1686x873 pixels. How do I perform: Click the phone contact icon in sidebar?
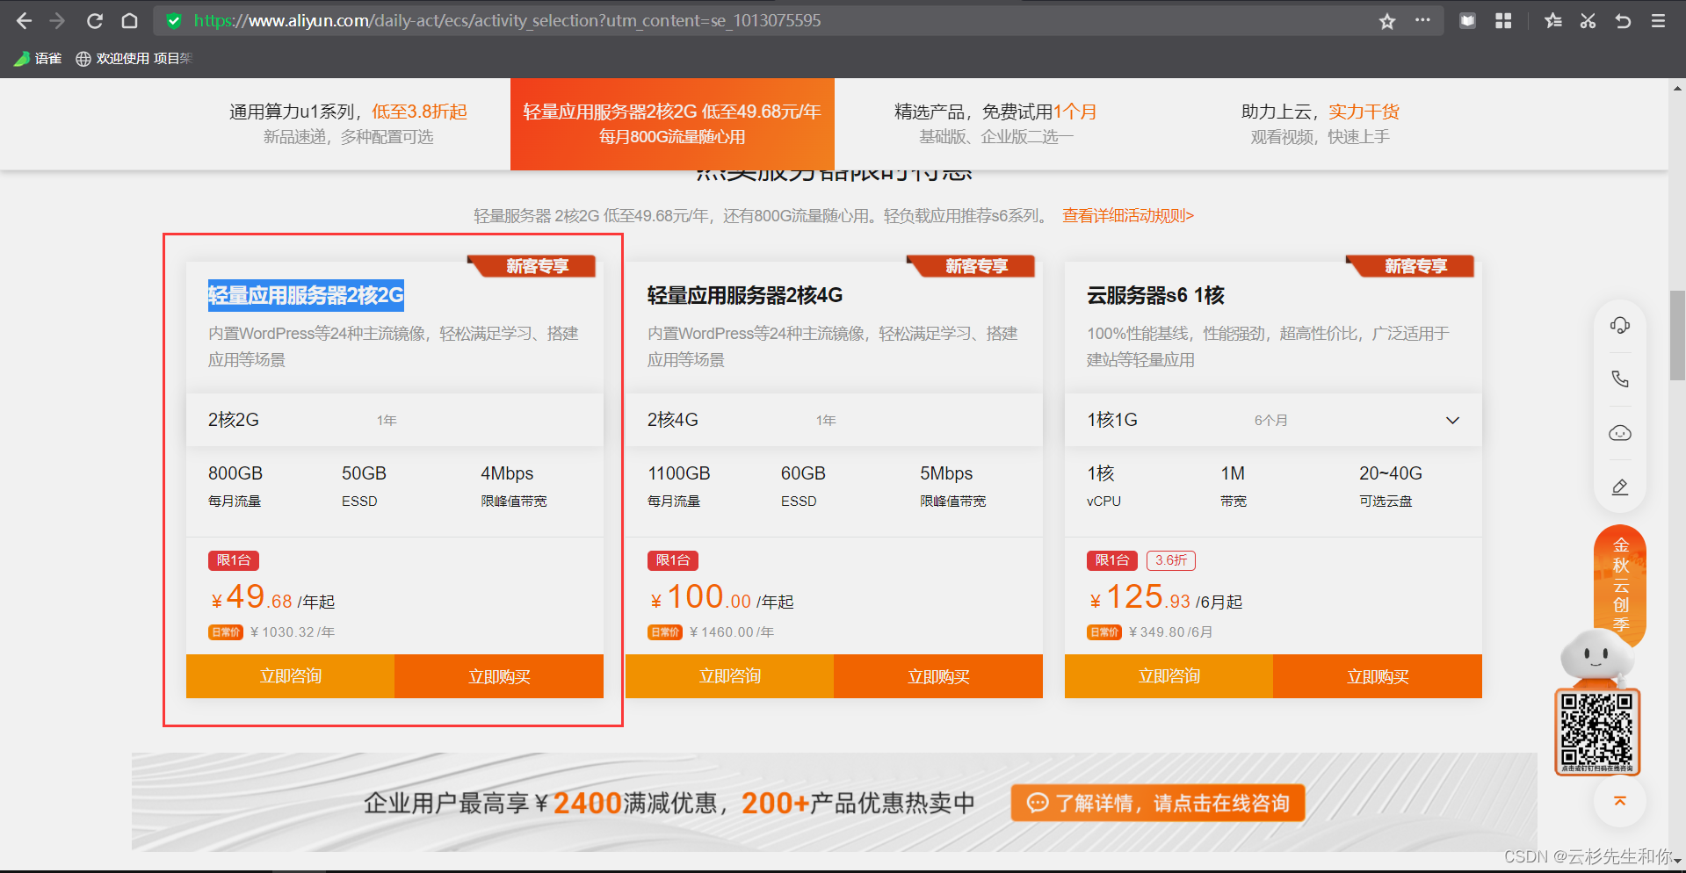click(1620, 379)
